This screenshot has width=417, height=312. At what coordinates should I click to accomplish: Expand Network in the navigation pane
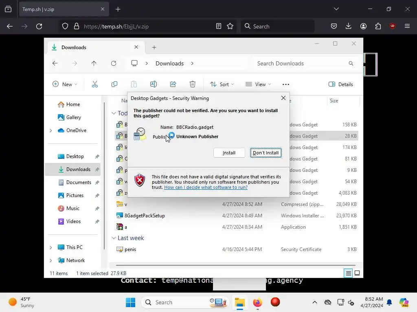pyautogui.click(x=51, y=260)
